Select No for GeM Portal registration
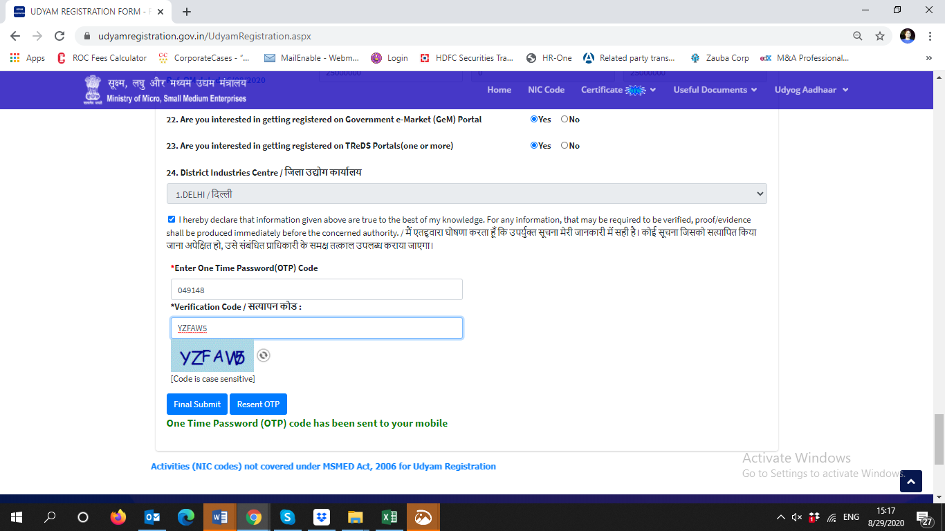Screen dimensions: 945x531 click(x=565, y=120)
